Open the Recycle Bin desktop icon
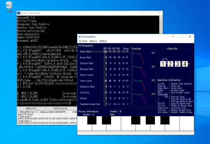Viewport: 210px width, 144px height. (x=9, y=7)
